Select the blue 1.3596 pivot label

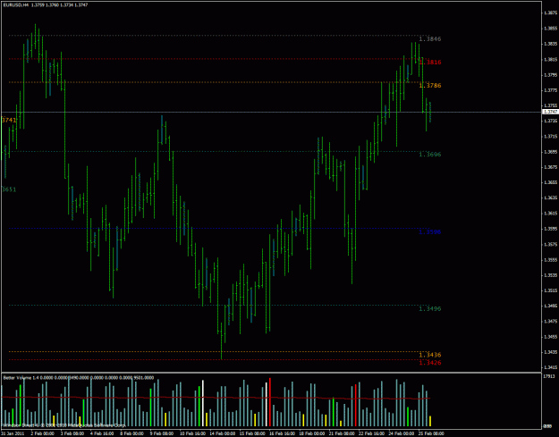(x=430, y=231)
